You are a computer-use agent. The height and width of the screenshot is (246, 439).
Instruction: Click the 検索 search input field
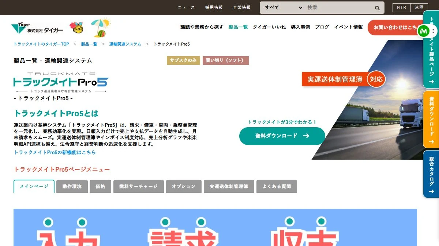pos(338,8)
